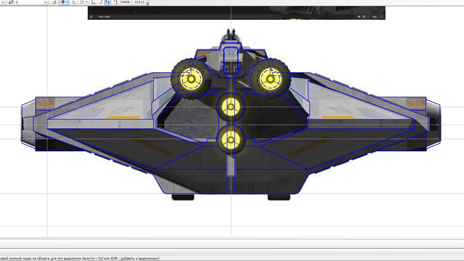Click the X coordinate field showing 24808

click(125, 2)
